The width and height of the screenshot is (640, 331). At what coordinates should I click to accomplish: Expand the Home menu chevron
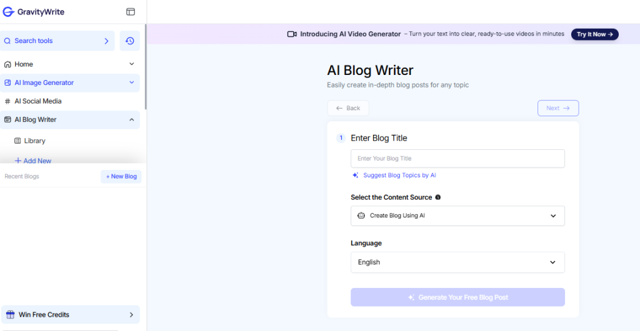131,64
